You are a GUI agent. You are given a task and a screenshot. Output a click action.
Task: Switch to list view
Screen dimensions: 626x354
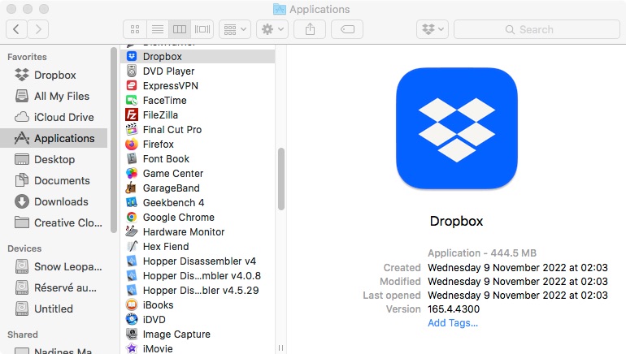[x=157, y=29]
